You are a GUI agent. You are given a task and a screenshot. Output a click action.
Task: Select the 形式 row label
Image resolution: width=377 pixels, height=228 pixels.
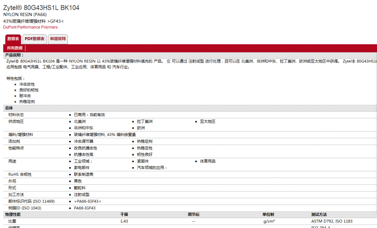(12, 188)
